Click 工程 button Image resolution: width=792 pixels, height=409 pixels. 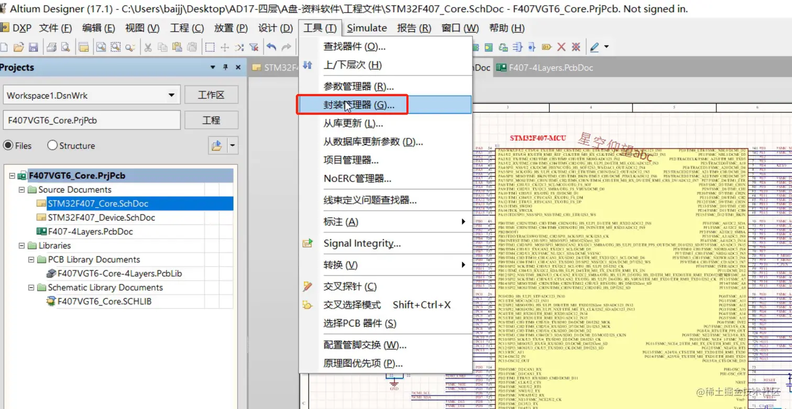click(x=211, y=120)
